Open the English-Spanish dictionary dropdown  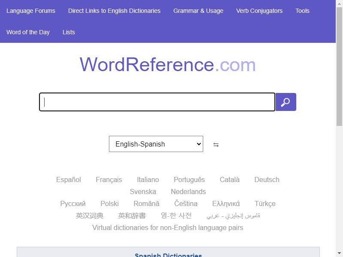(156, 144)
